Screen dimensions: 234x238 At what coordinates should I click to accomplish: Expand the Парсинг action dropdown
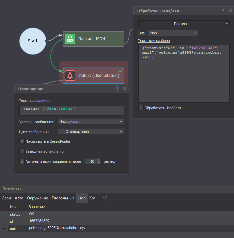[184, 24]
